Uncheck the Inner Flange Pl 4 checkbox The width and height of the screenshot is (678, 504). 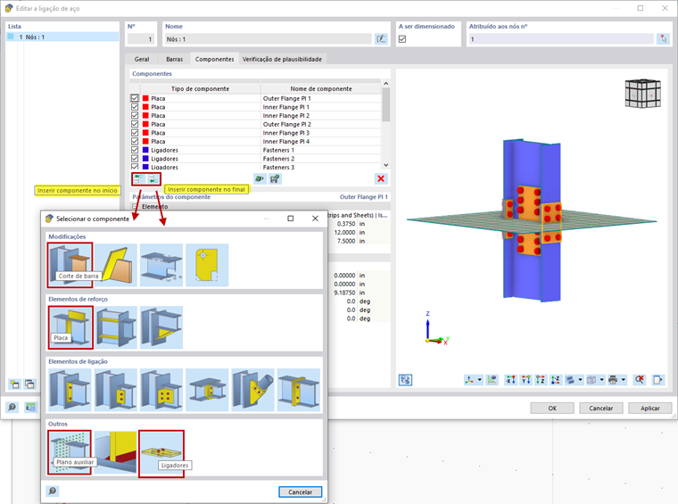135,141
